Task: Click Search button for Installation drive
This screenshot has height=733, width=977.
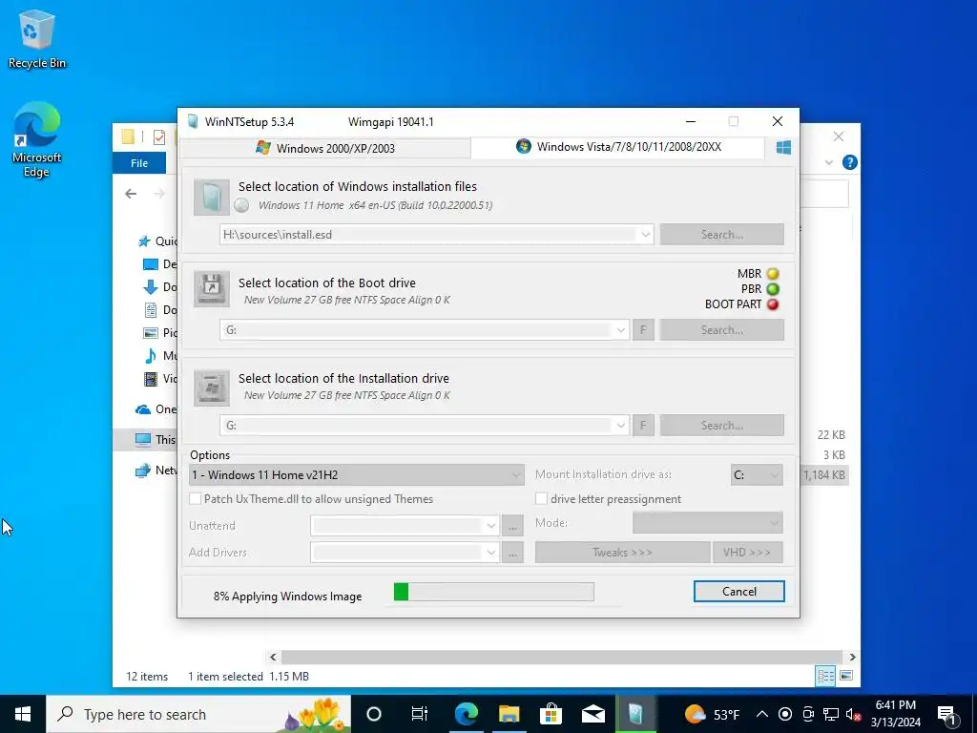Action: 721,426
